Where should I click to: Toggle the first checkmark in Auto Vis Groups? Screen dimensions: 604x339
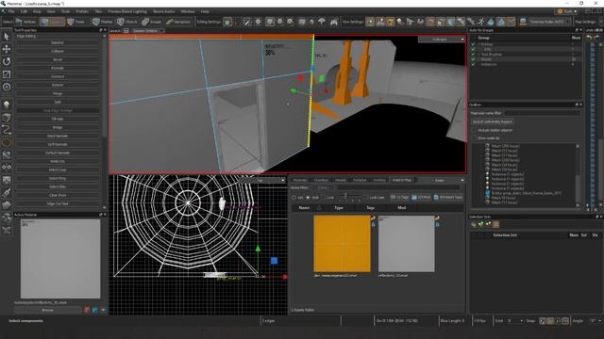(473, 44)
